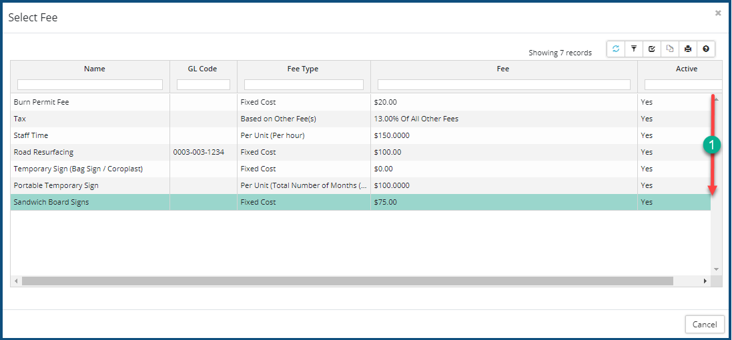Sort by the Name column header
This screenshot has width=732, height=340.
coord(94,69)
